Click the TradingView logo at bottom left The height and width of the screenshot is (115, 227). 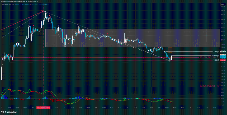(9, 112)
